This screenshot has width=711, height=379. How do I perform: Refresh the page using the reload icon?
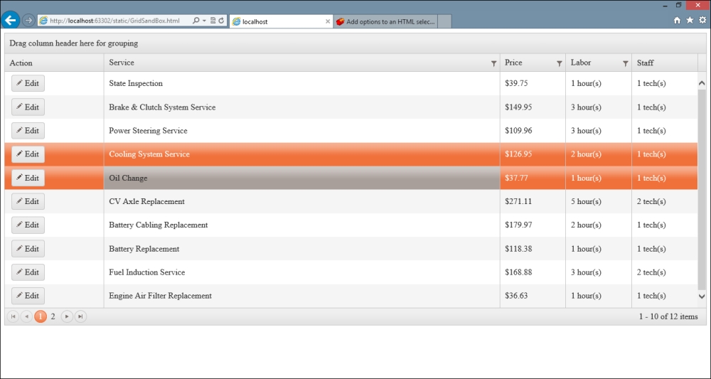pos(222,21)
